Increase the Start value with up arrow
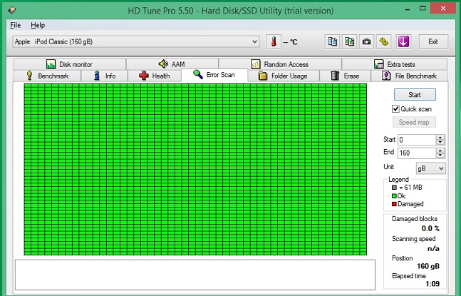461x296 pixels. [x=440, y=137]
